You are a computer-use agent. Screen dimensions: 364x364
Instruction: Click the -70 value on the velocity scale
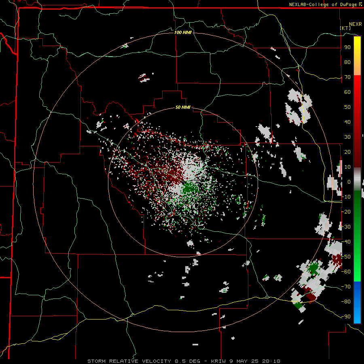346,287
